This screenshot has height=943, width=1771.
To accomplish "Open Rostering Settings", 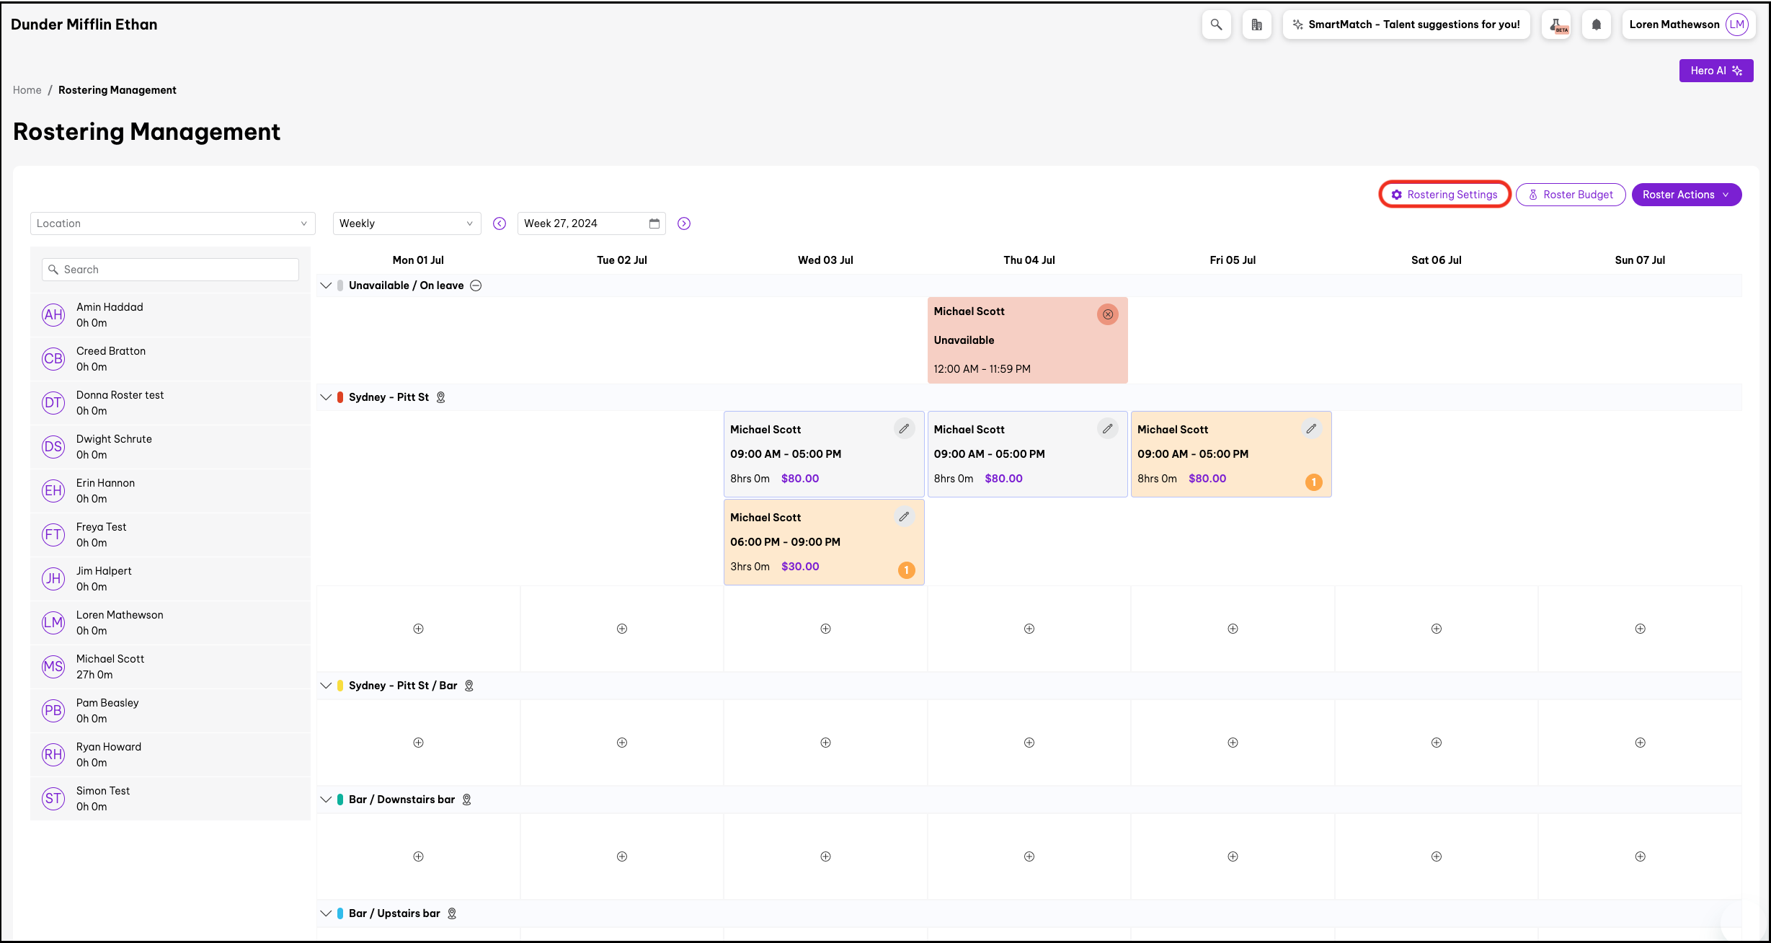I will click(x=1444, y=195).
